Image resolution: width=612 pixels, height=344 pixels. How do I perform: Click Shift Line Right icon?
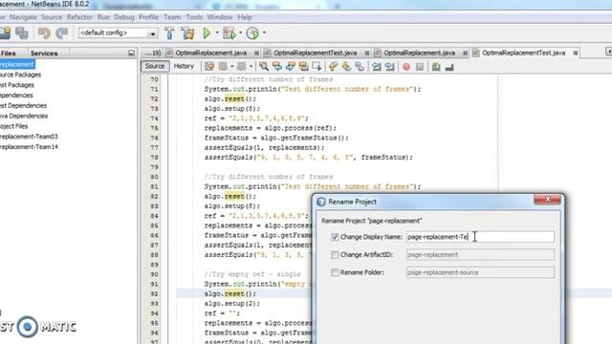tap(389, 67)
